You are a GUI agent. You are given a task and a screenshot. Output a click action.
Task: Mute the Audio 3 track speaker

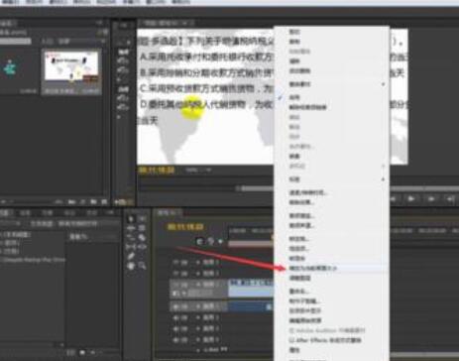[176, 329]
